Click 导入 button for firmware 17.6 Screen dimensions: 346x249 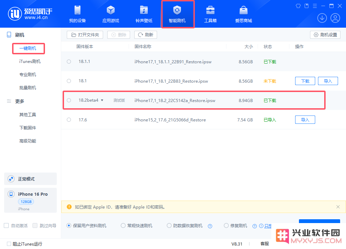[305, 120]
